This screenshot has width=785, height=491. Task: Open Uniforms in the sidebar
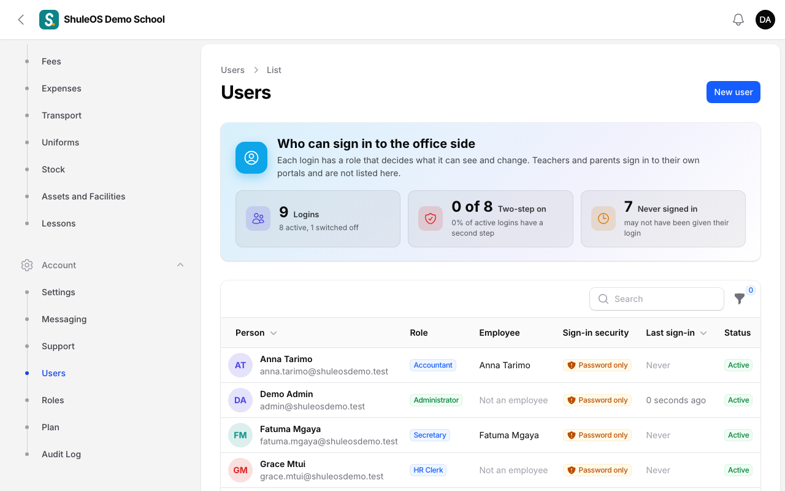pos(60,142)
